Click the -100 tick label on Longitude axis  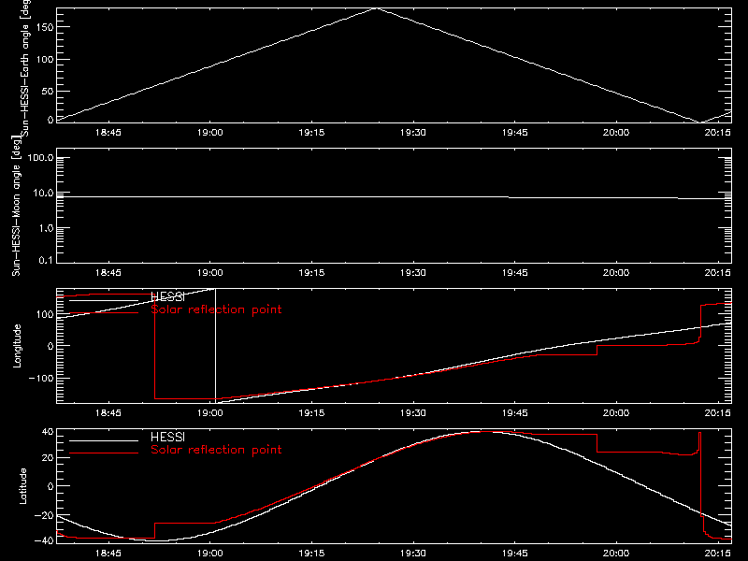point(41,378)
